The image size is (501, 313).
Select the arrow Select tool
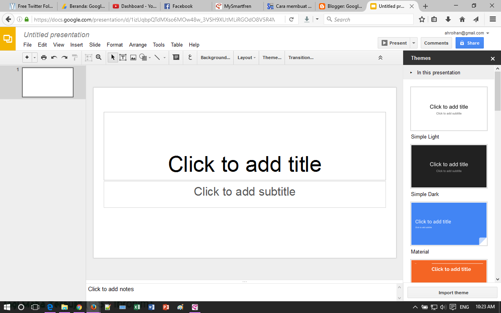[113, 57]
